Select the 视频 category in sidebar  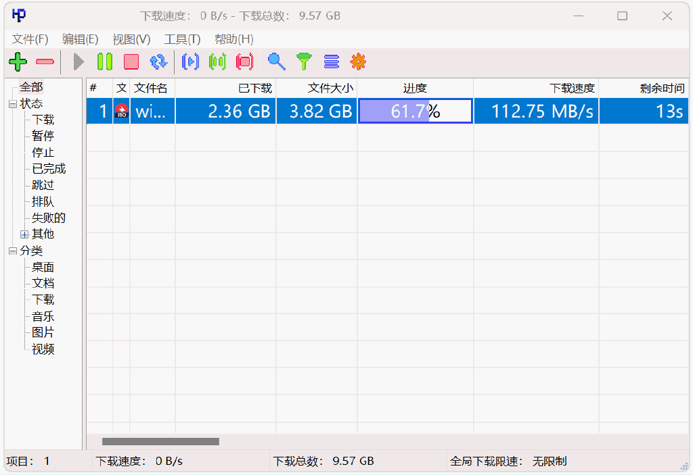point(43,349)
